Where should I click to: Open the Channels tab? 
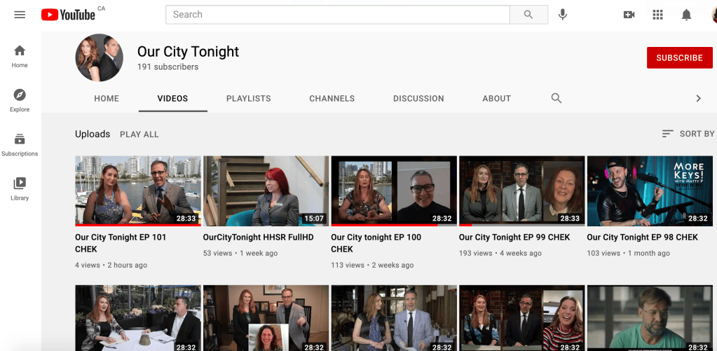tap(332, 98)
